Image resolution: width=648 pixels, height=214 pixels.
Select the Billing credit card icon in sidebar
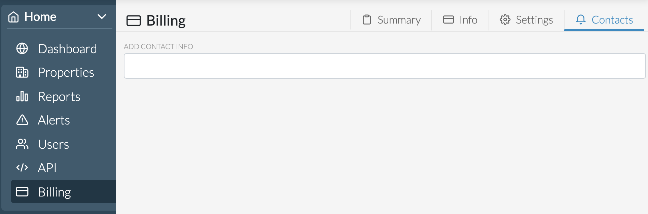[22, 192]
